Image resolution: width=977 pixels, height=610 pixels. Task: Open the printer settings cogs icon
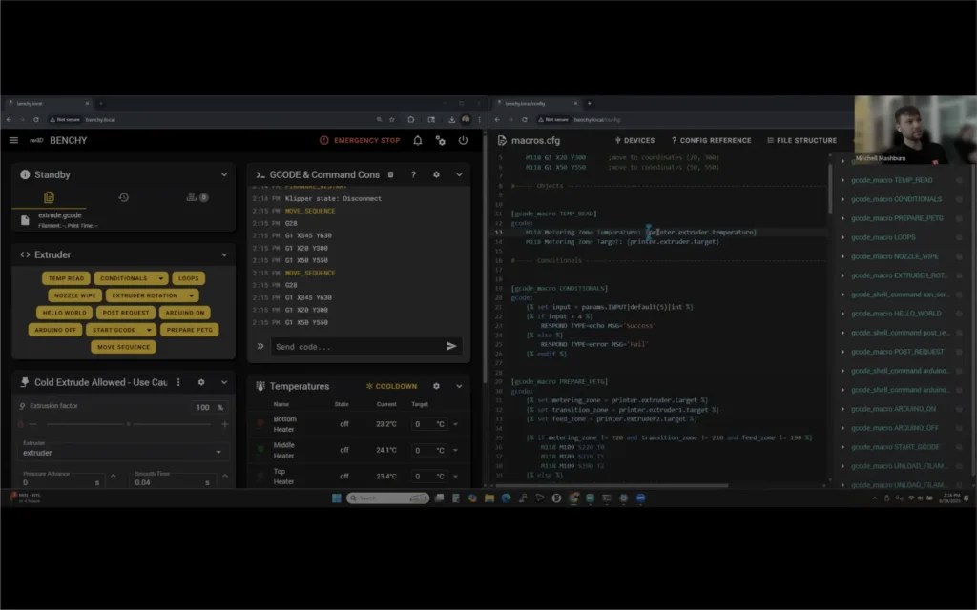440,140
